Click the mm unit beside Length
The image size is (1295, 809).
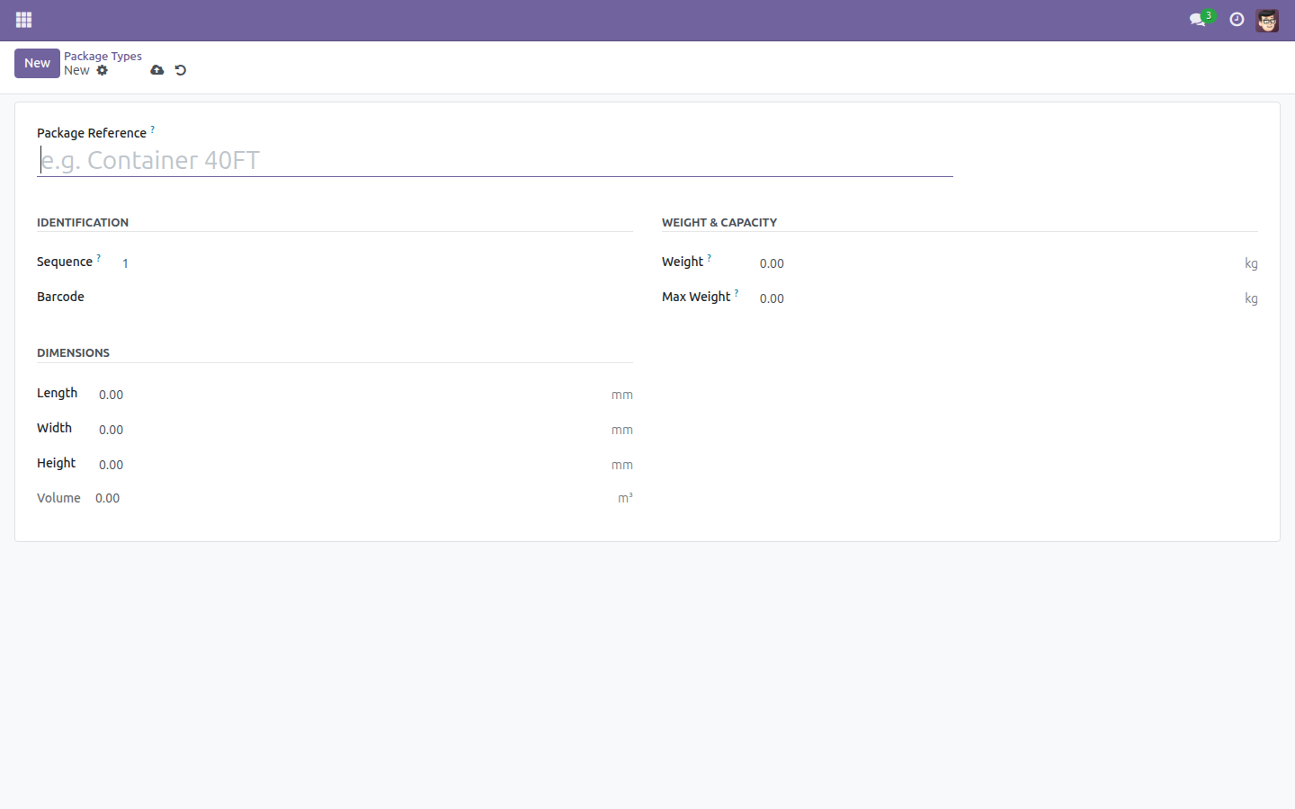[x=622, y=395]
